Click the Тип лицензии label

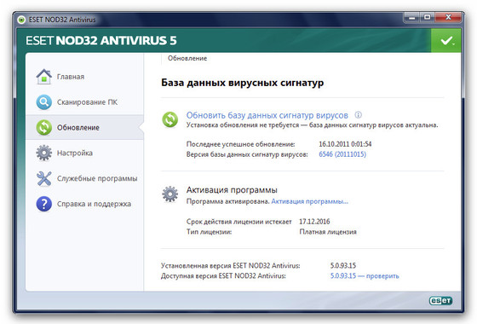209,232
